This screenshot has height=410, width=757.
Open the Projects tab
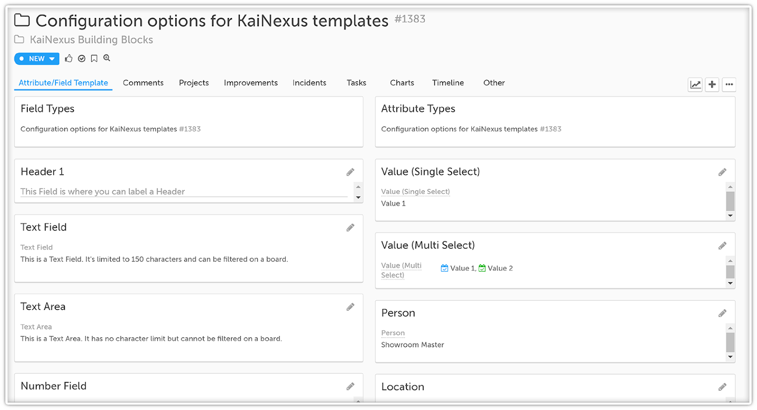tap(194, 83)
